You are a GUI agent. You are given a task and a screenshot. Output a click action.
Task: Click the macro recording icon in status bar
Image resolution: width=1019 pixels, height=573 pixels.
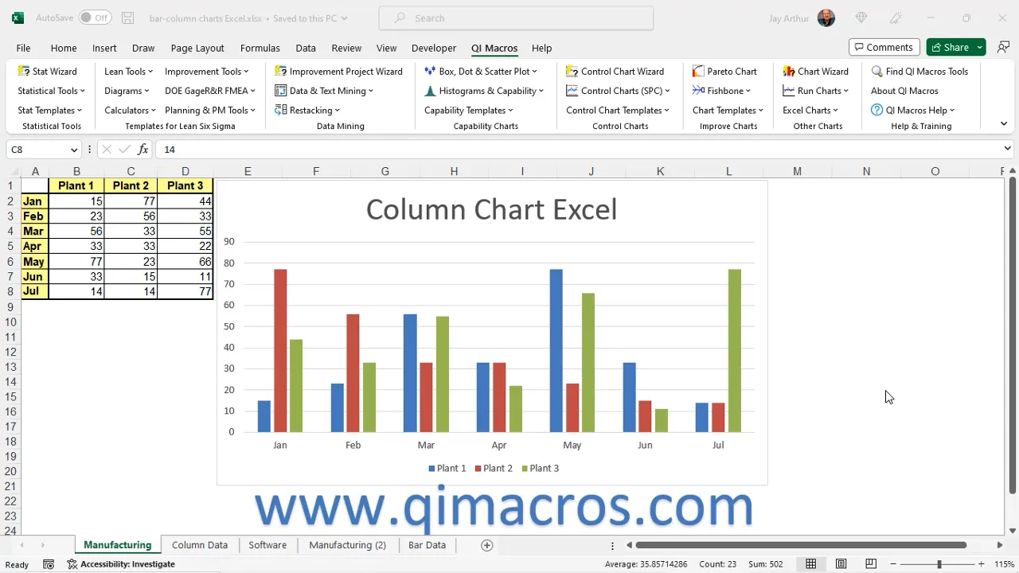click(x=49, y=564)
